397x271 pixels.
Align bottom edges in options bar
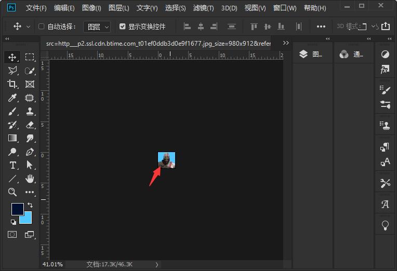click(281, 26)
